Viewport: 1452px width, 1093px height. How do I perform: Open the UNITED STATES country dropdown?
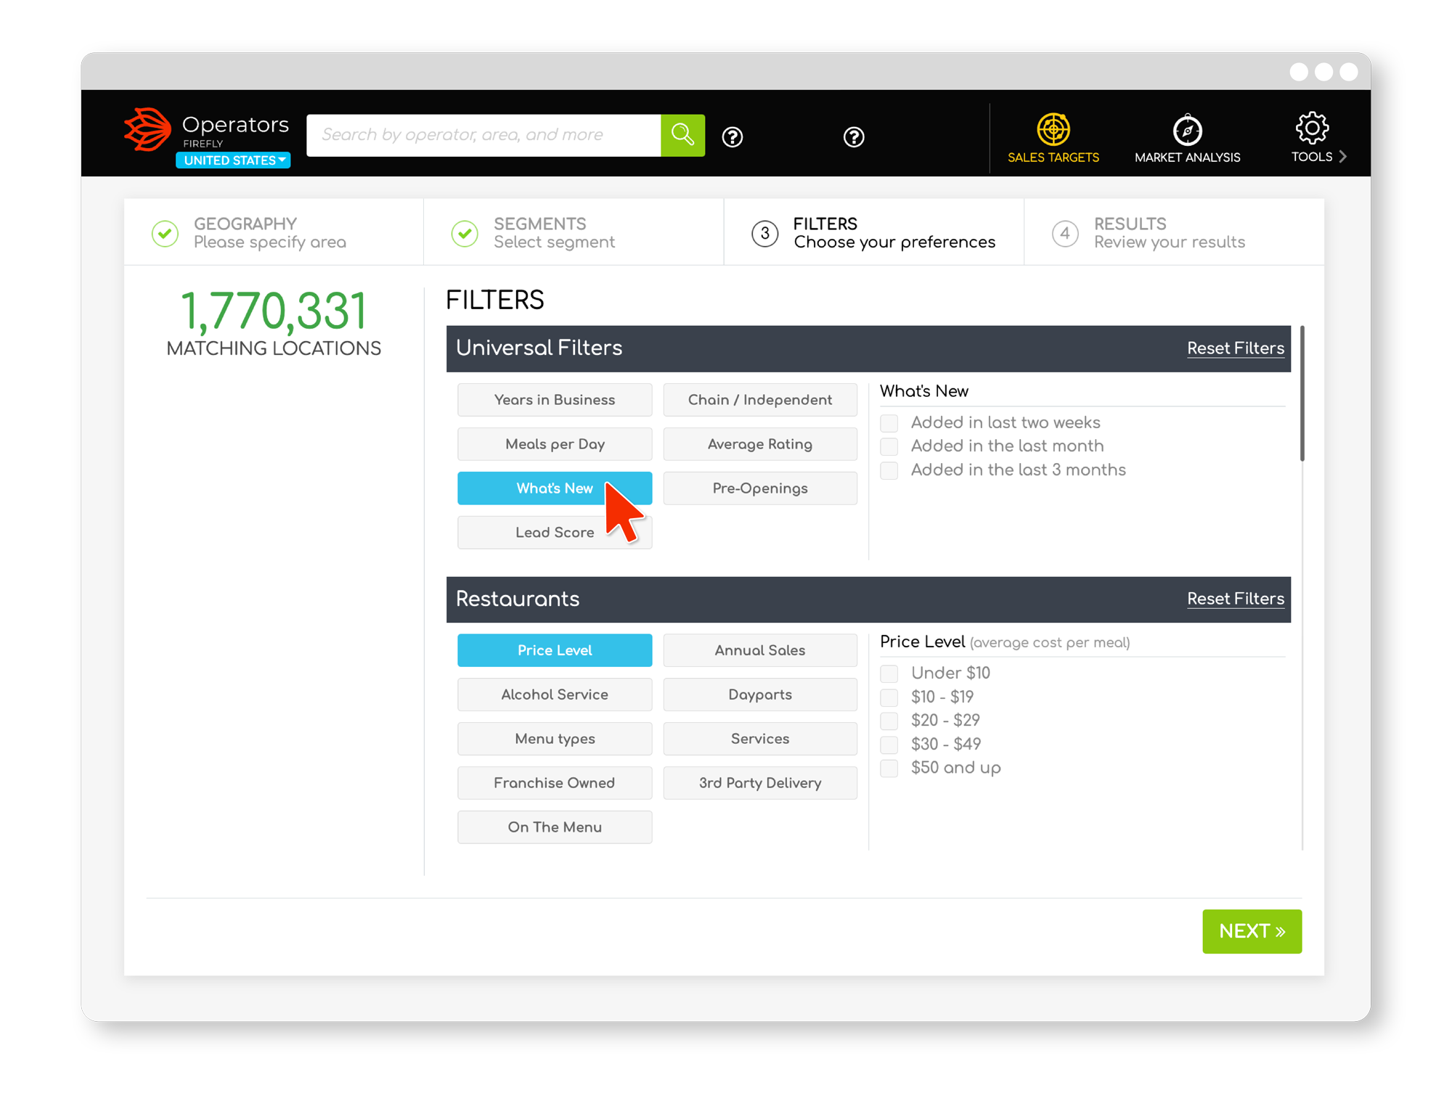232,160
